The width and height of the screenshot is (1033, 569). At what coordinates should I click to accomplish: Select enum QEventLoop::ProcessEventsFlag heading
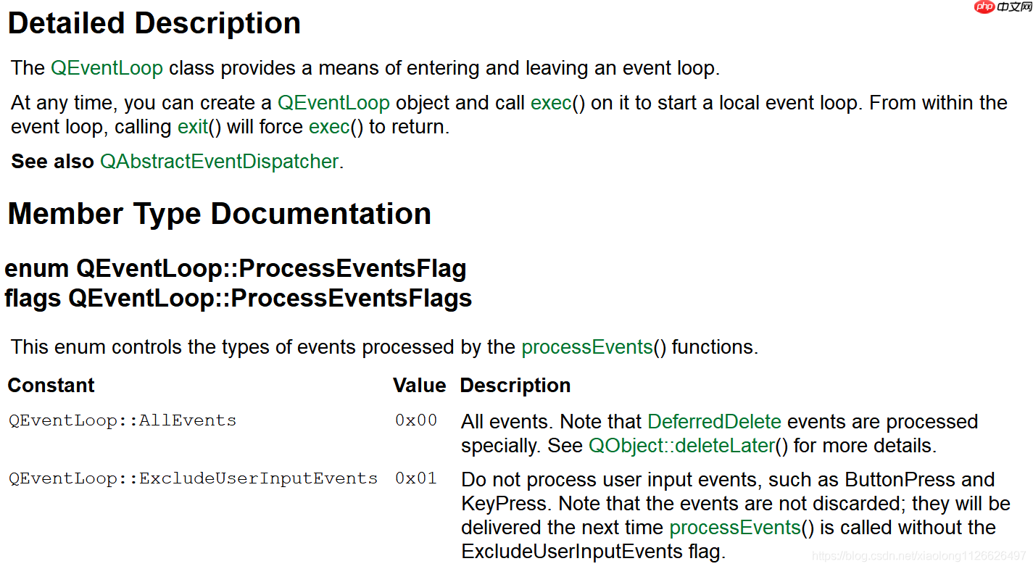[x=236, y=269]
